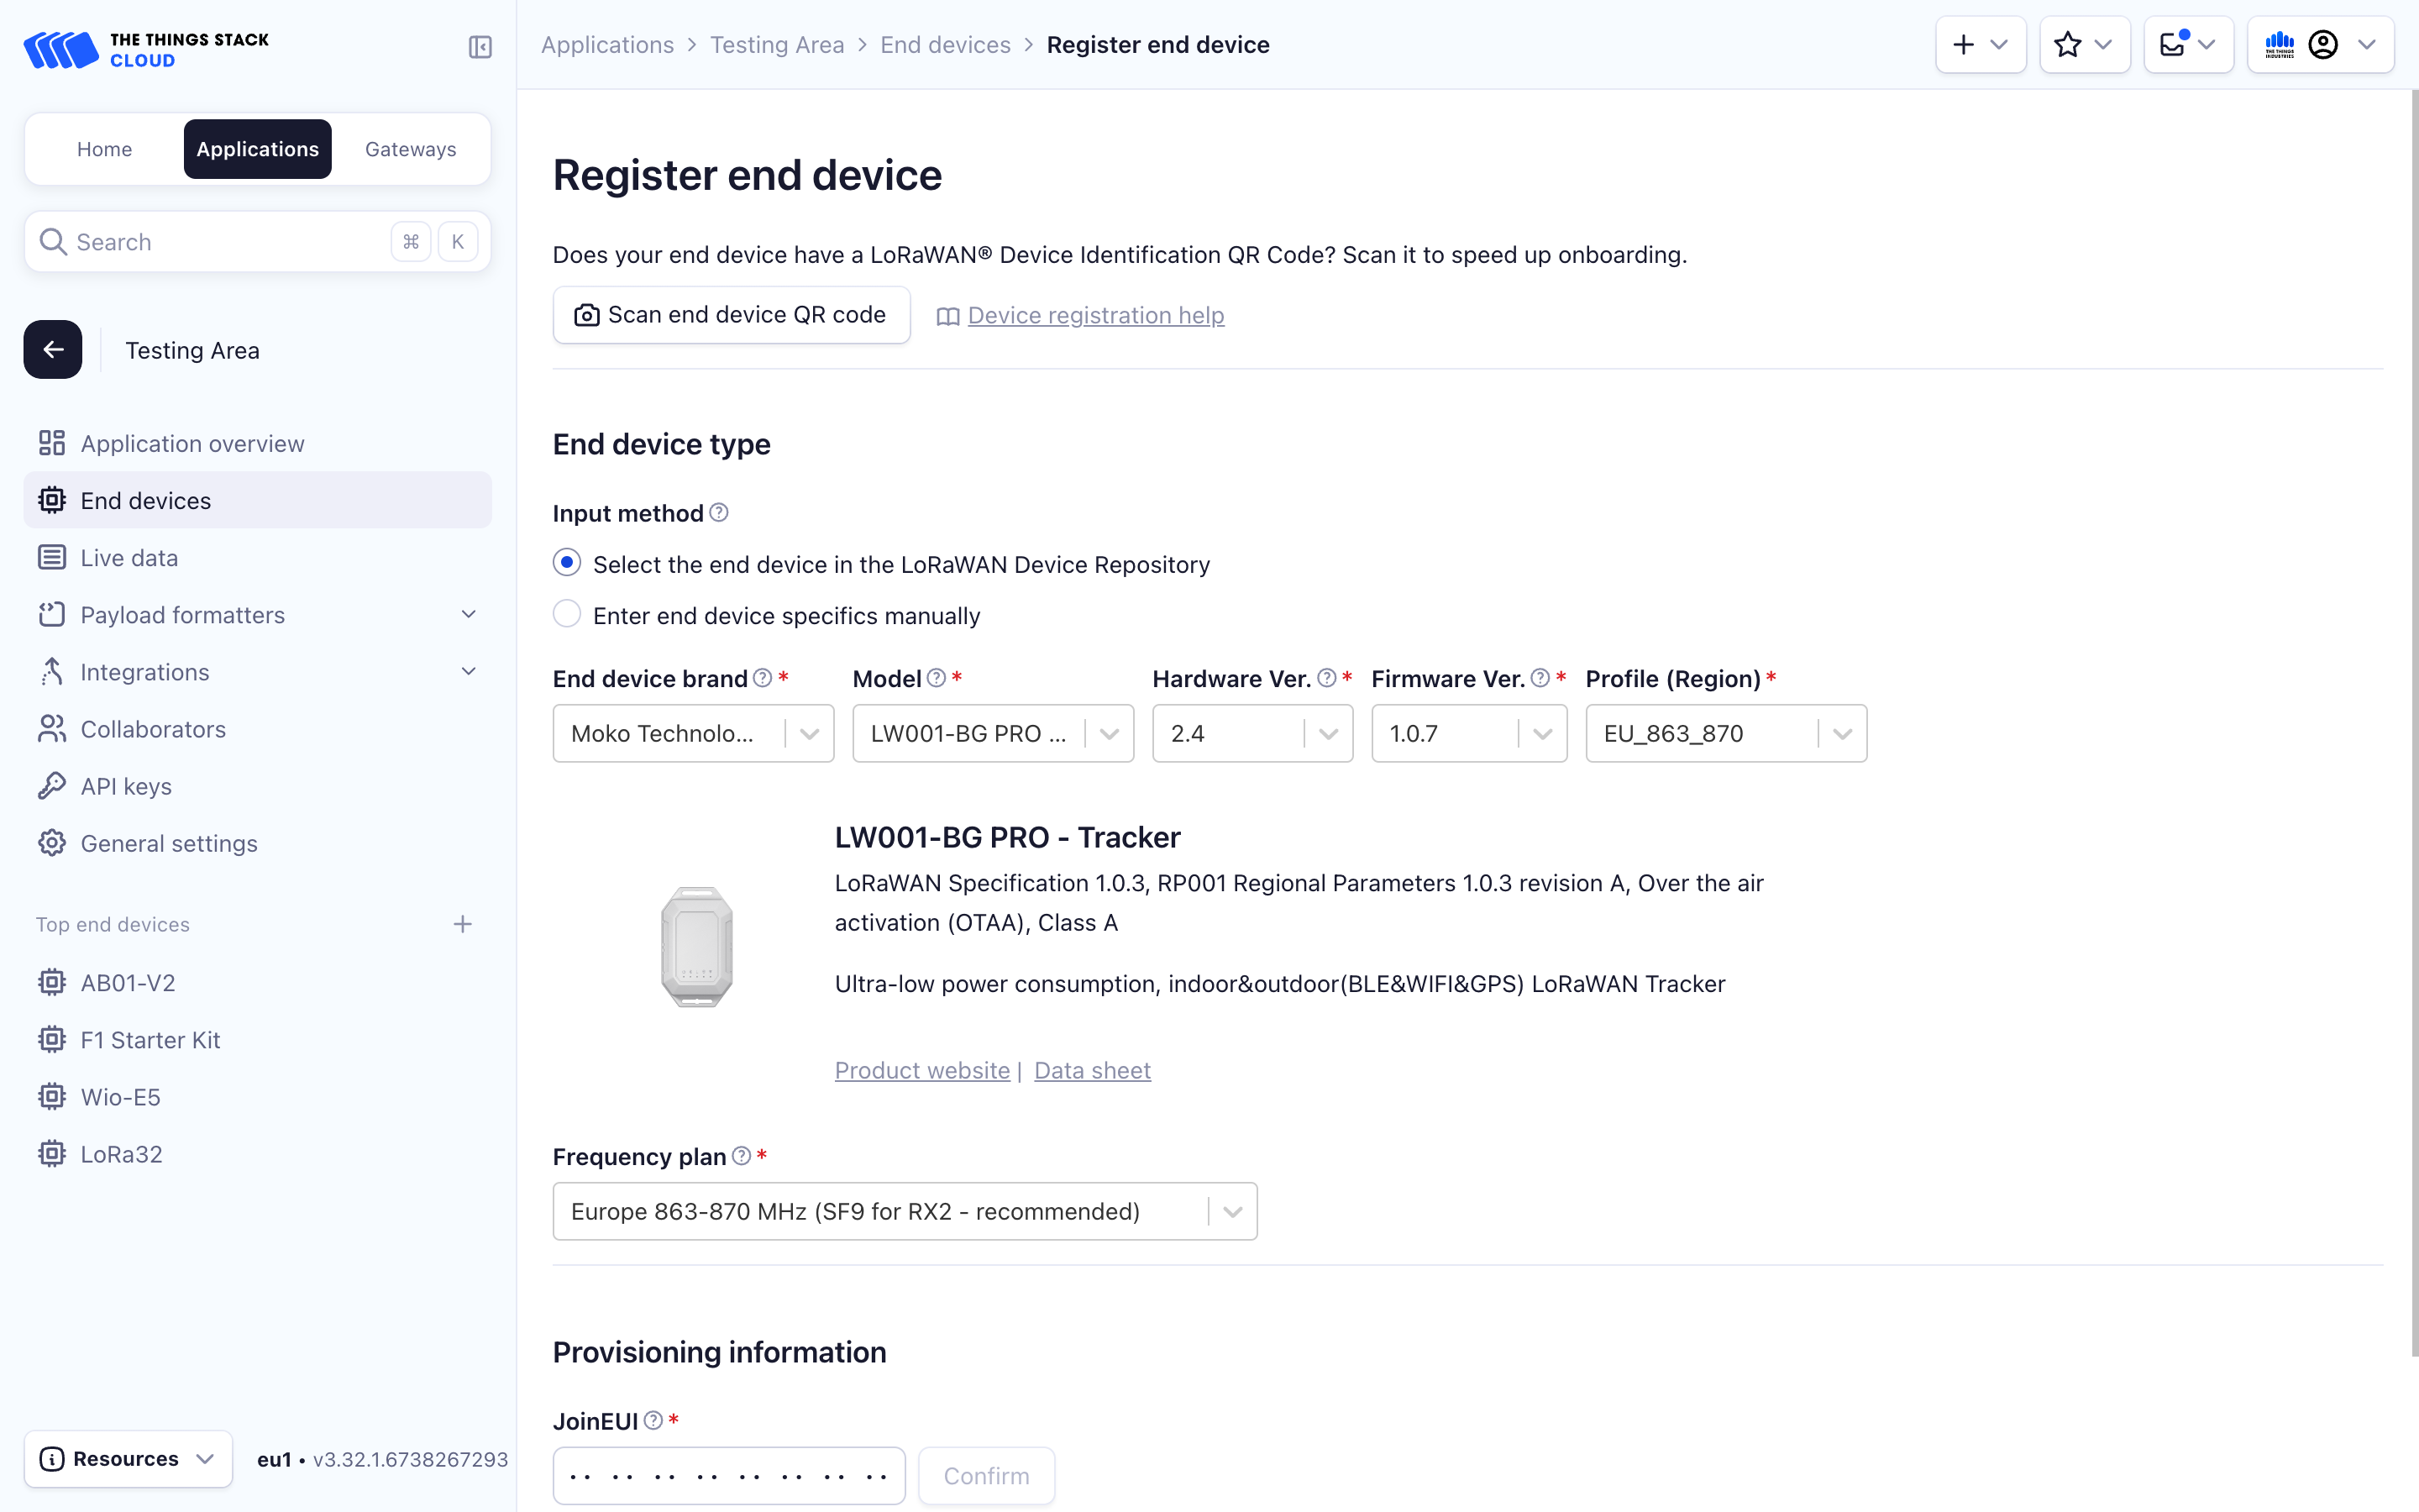Open the Firmware Ver. dropdown
The width and height of the screenshot is (2419, 1512).
click(1541, 733)
